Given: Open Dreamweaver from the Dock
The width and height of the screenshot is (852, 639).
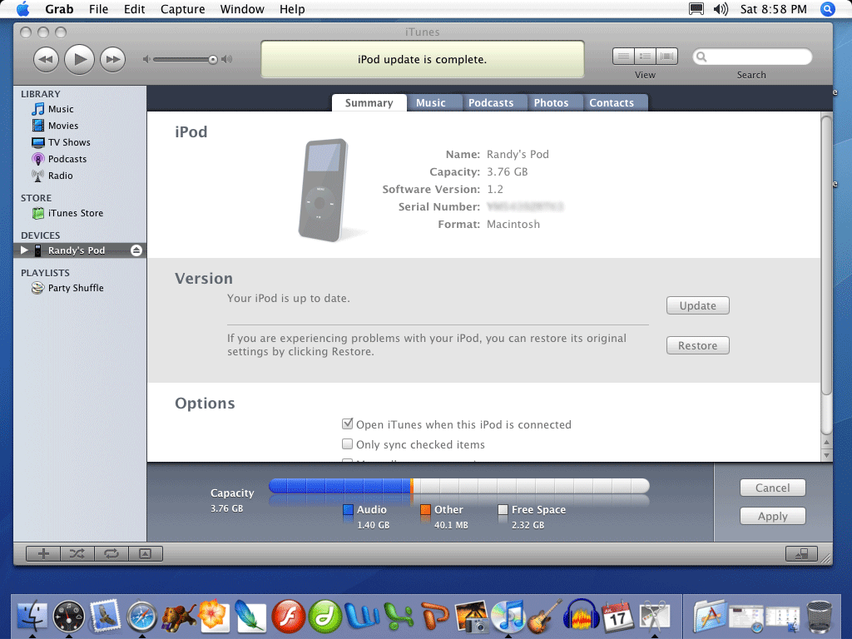Looking at the screenshot, I should tap(325, 617).
